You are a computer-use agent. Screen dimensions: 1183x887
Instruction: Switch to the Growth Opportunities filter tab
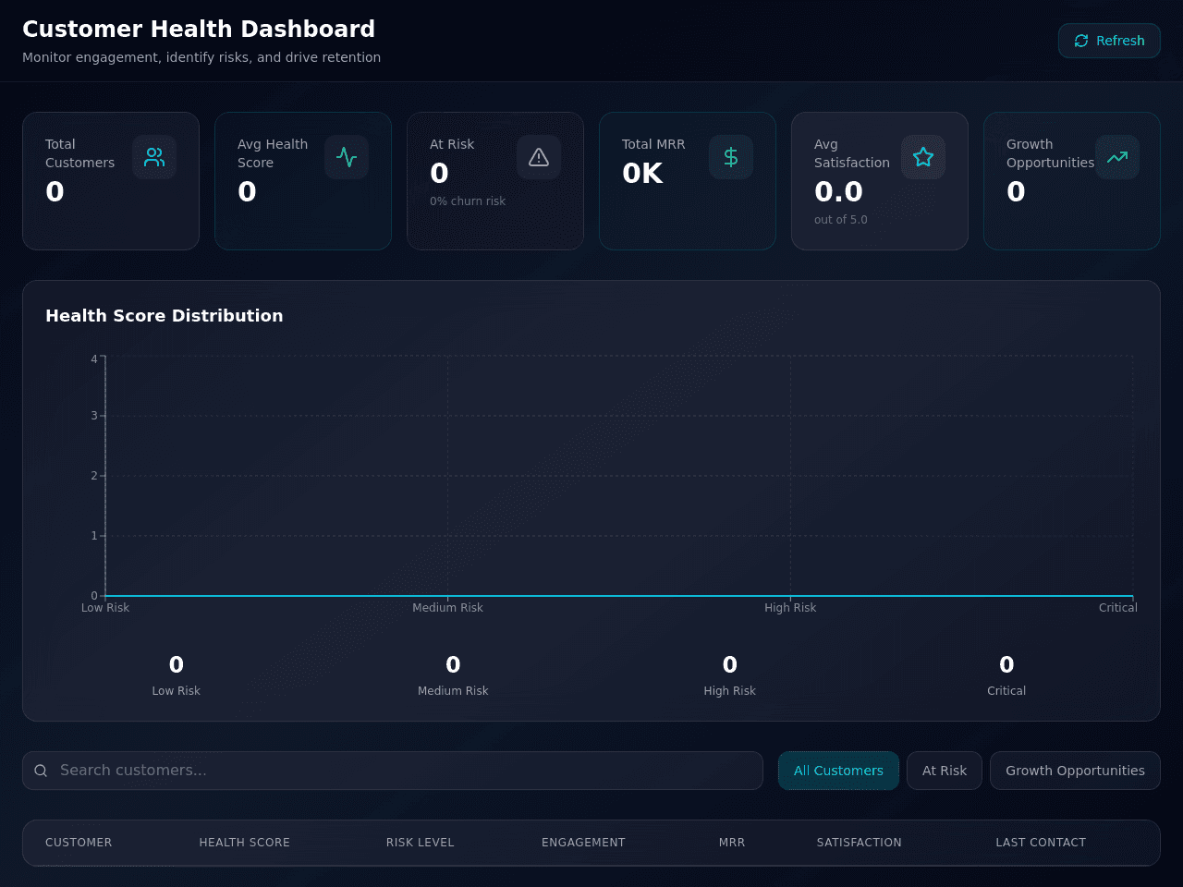tap(1075, 771)
